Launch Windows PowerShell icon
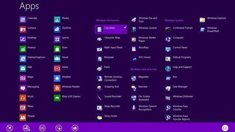235x132 pixels. (x=202, y=29)
